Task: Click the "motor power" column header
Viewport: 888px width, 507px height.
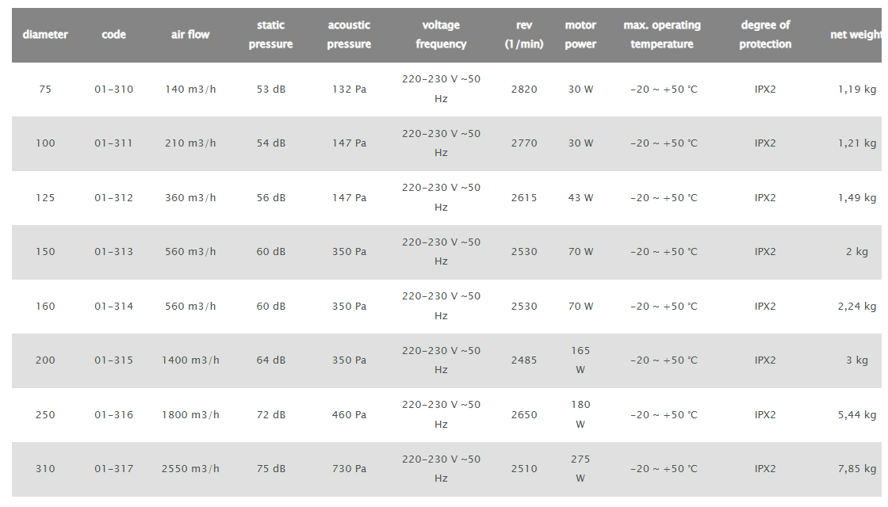Action: click(x=580, y=35)
